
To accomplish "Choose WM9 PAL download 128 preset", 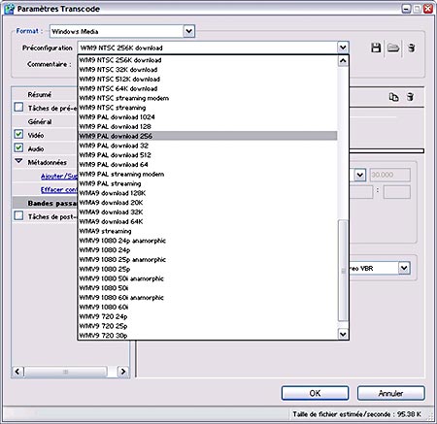I will coord(208,126).
